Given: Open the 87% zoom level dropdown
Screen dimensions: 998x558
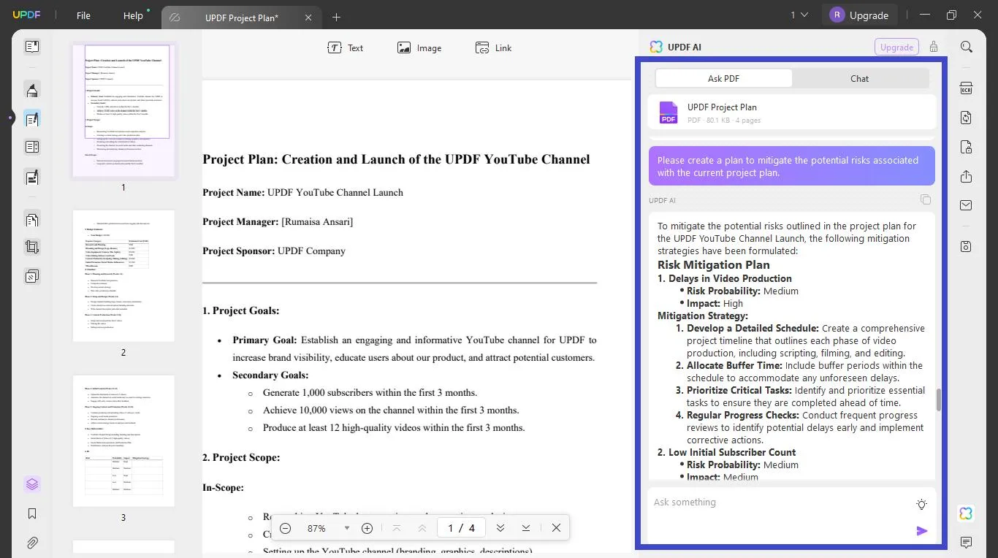Looking at the screenshot, I should [x=346, y=528].
